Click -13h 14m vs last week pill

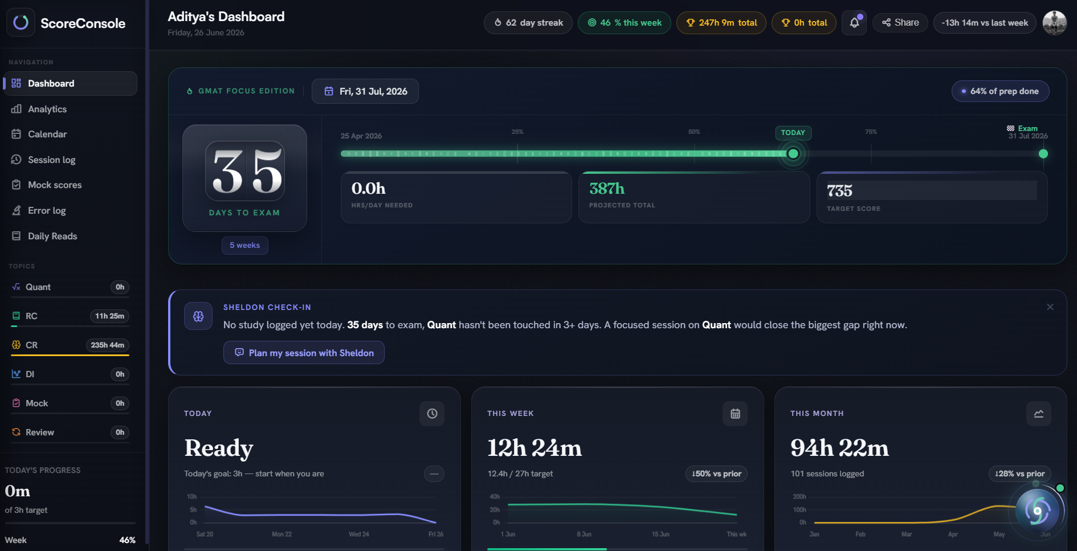point(985,23)
